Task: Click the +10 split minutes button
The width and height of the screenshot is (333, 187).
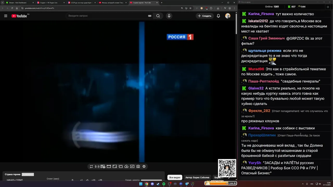Action: 93,180
